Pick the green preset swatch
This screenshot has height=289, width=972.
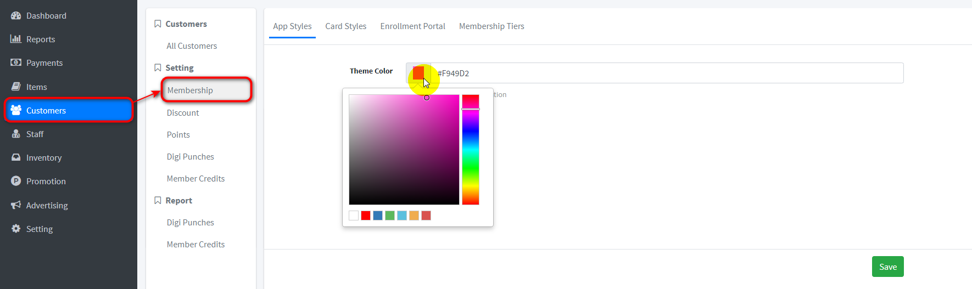(x=390, y=216)
